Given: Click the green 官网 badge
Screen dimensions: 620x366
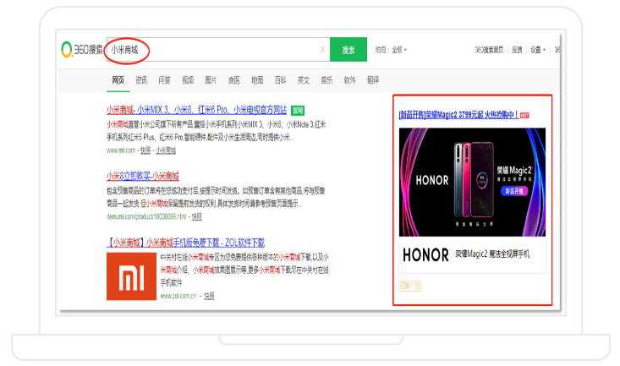Looking at the screenshot, I should point(298,110).
